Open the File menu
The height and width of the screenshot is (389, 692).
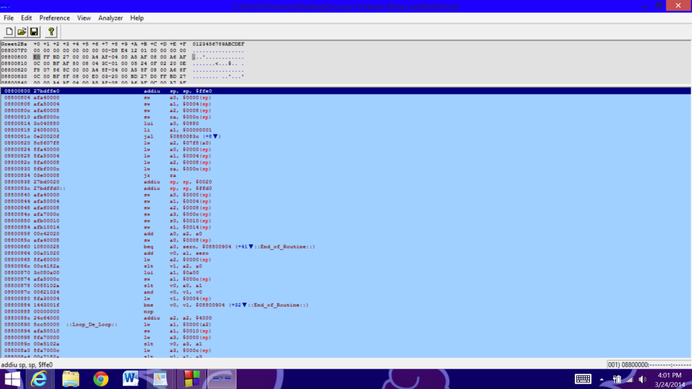8,18
